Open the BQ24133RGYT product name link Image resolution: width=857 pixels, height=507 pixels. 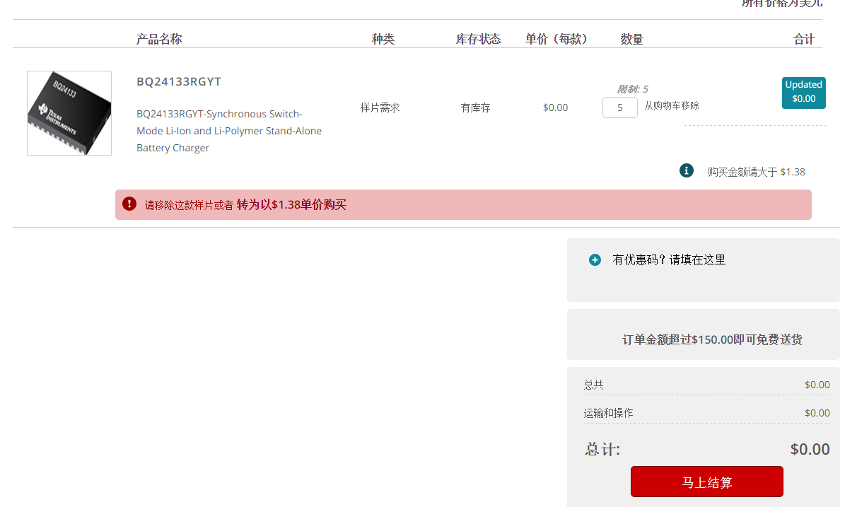click(x=179, y=81)
